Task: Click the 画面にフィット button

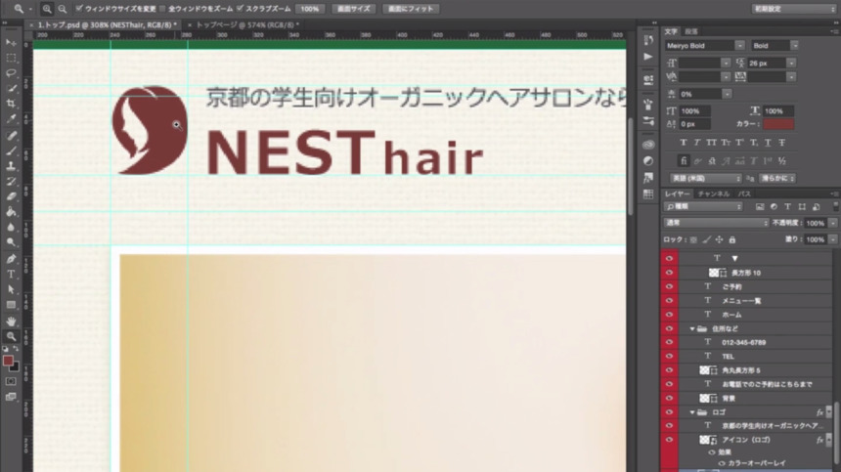Action: pos(411,9)
